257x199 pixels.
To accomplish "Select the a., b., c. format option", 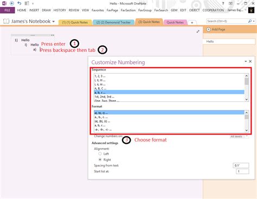I will coord(169,117).
